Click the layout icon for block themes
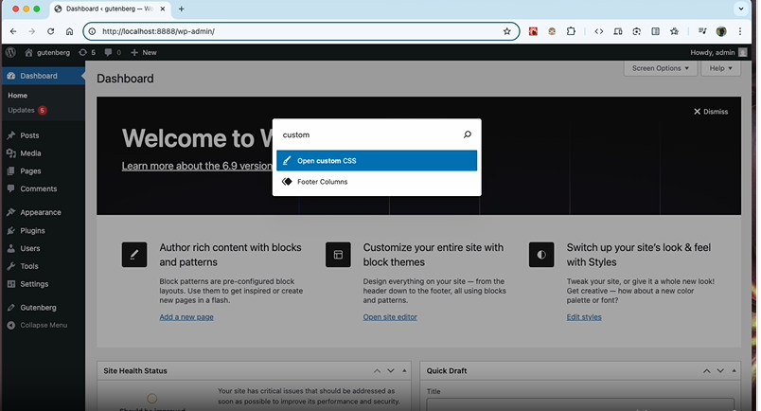Screen dimensions: 761x411 click(338, 255)
